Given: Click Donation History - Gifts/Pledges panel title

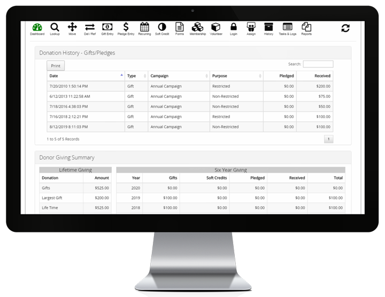Looking at the screenshot, I should point(77,53).
